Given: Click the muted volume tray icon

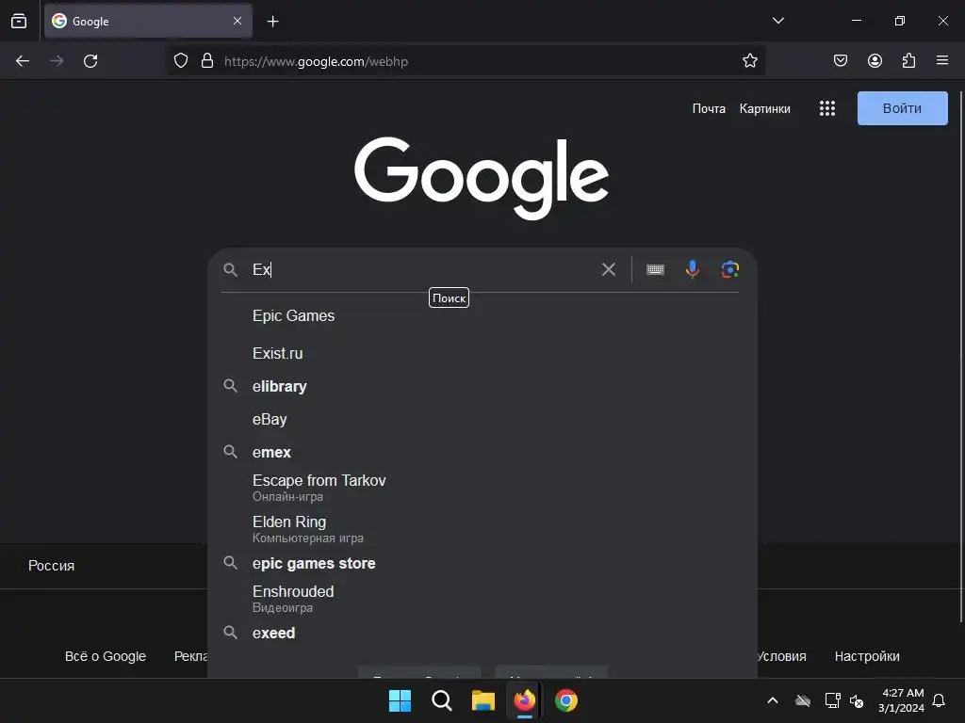Looking at the screenshot, I should tap(856, 700).
